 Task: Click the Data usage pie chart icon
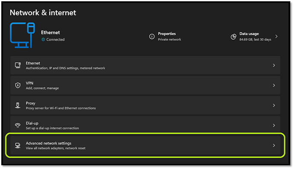coord(233,37)
